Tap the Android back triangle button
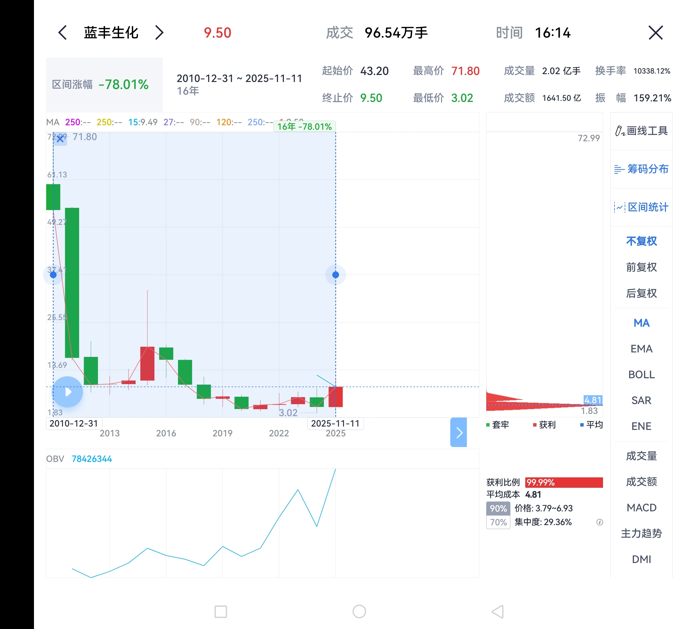Image resolution: width=685 pixels, height=629 pixels. [x=498, y=611]
